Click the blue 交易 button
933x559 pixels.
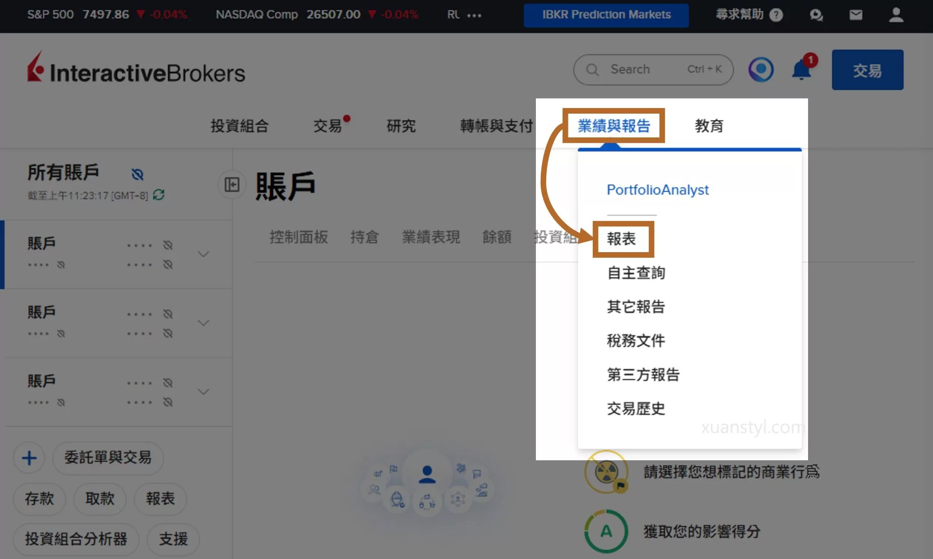(x=867, y=70)
